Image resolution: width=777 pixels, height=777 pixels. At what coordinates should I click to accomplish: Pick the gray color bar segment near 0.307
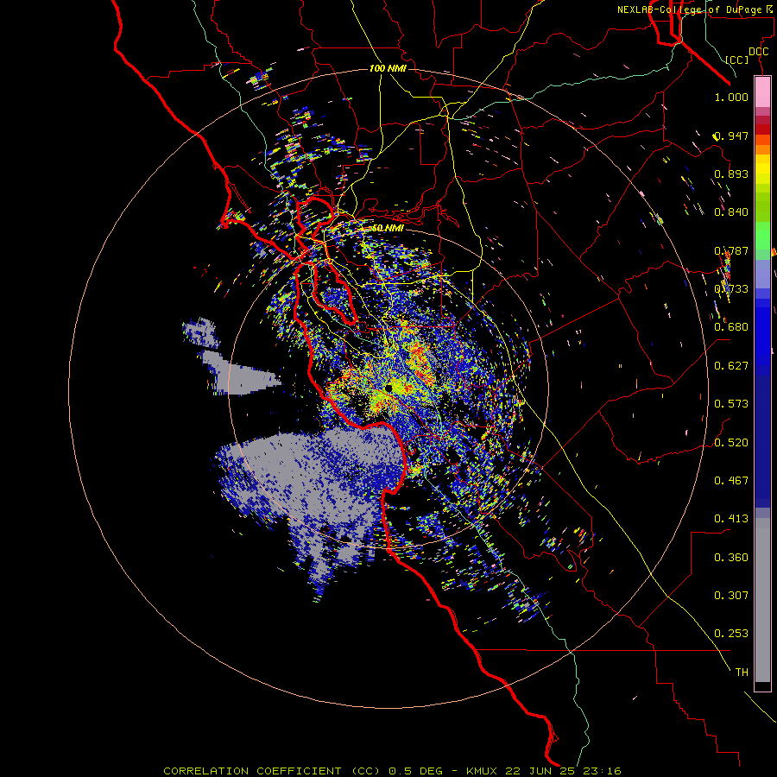[x=762, y=600]
